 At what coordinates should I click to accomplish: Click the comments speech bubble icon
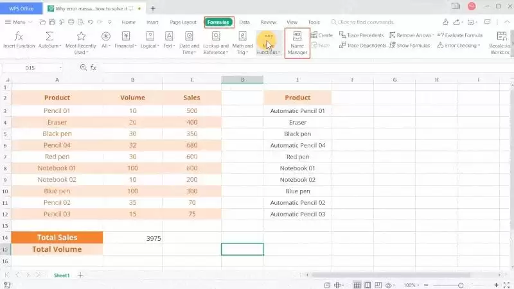click(x=488, y=22)
